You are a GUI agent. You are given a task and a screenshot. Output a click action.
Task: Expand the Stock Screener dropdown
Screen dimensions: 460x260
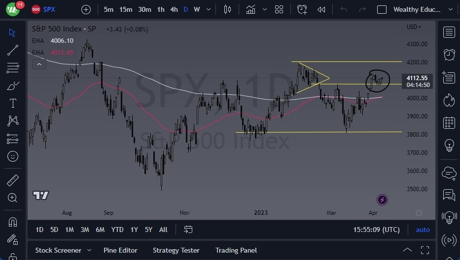click(x=89, y=250)
